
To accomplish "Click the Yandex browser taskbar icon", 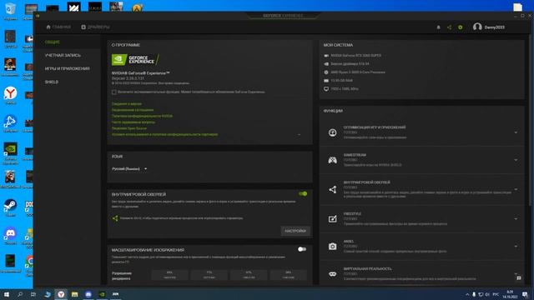I will click(61, 294).
